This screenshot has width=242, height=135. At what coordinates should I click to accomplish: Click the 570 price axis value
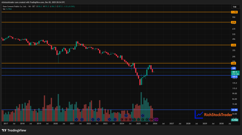234,34
